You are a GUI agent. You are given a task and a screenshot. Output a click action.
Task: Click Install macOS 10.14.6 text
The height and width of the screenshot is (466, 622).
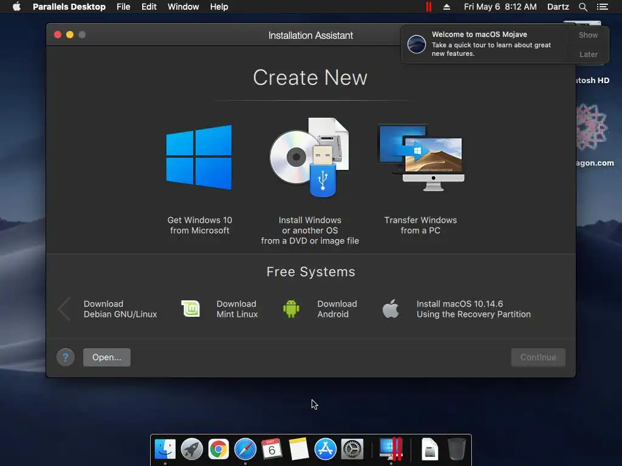point(474,309)
